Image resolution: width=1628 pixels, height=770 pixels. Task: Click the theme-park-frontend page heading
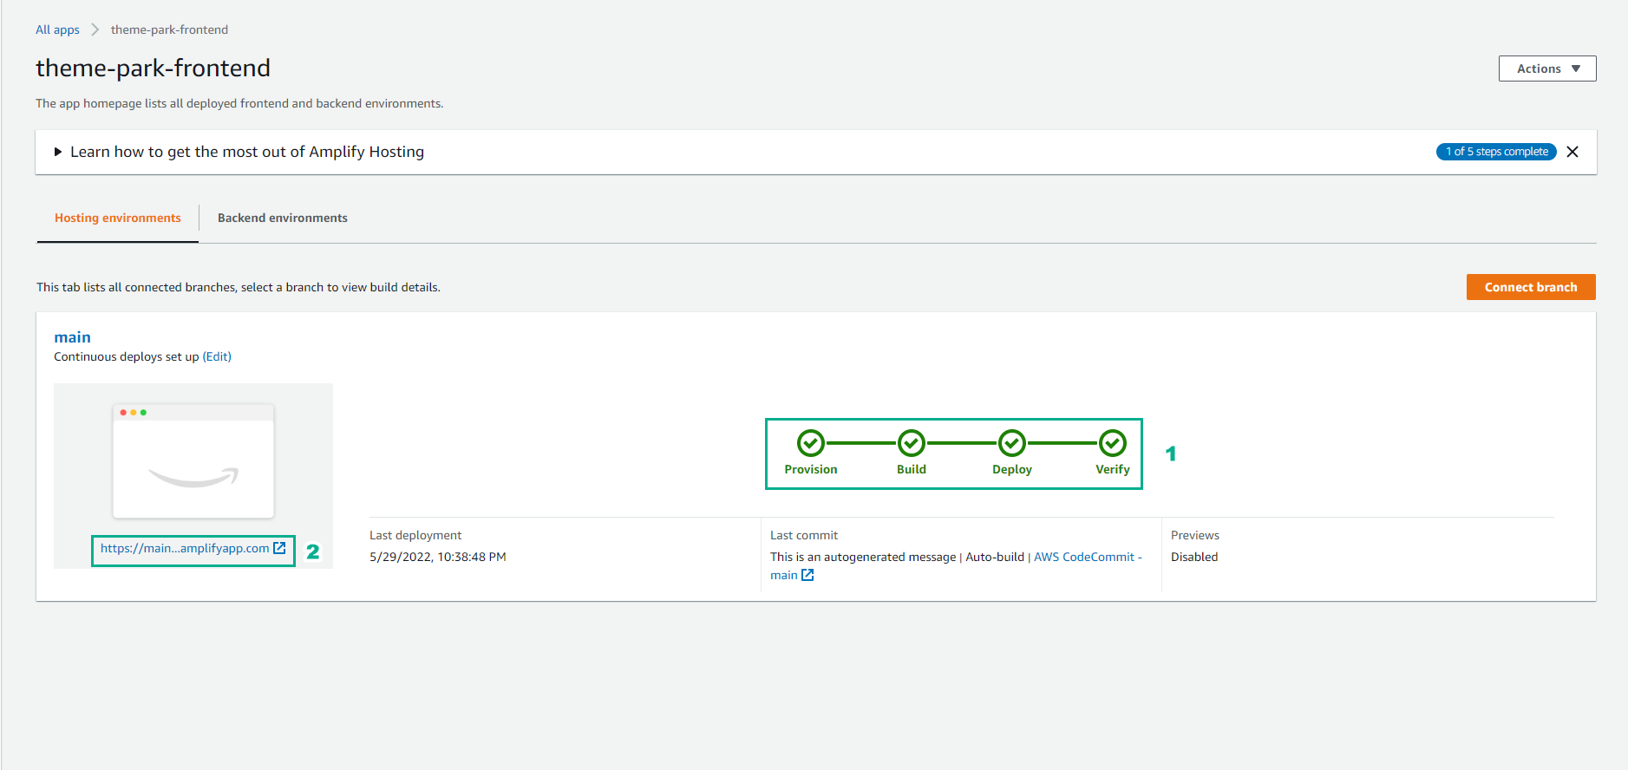(153, 68)
